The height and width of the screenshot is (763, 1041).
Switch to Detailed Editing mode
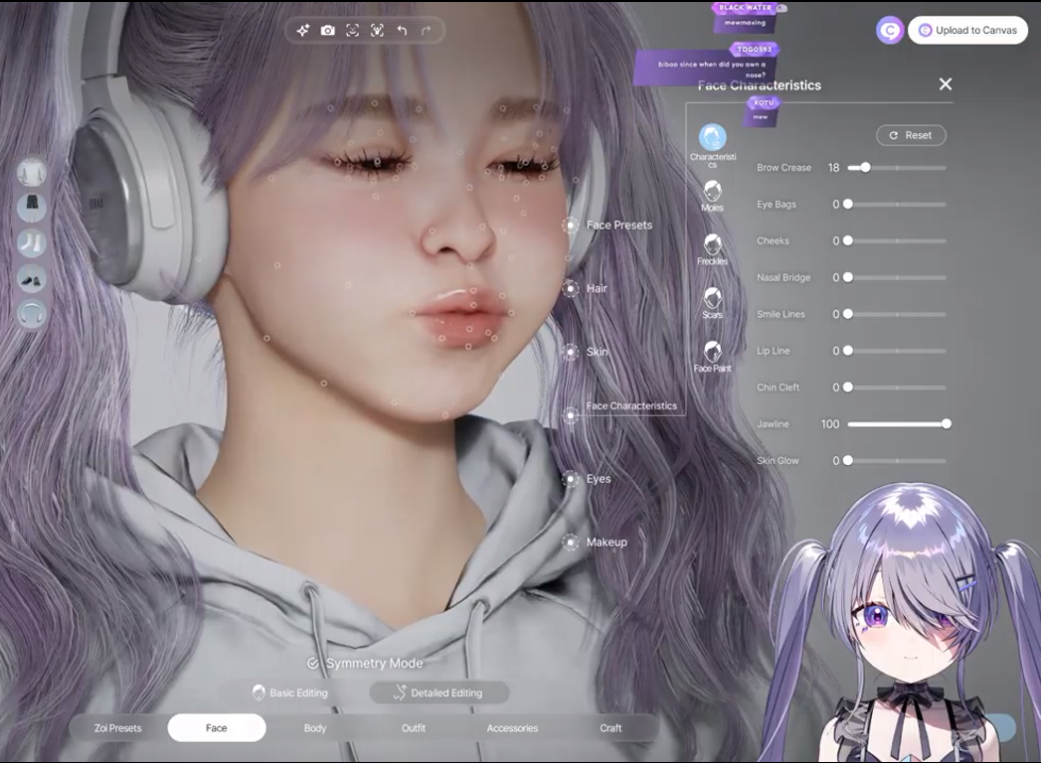click(x=438, y=692)
